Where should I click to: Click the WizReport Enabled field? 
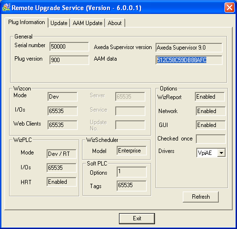(x=210, y=97)
